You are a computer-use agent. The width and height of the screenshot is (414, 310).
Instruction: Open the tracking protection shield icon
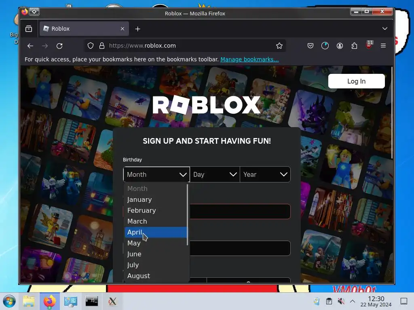coord(91,46)
